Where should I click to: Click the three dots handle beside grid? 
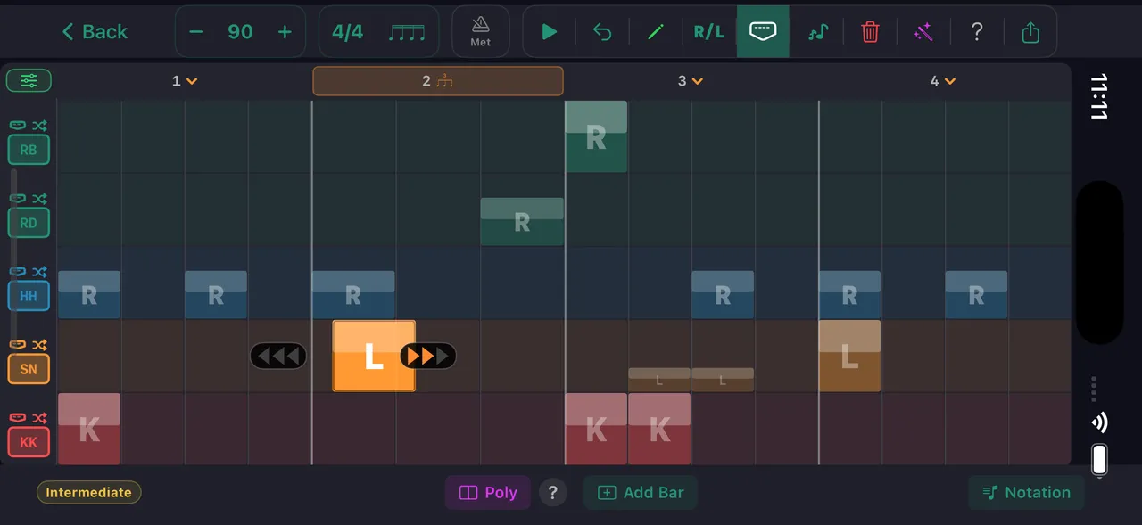[1094, 390]
